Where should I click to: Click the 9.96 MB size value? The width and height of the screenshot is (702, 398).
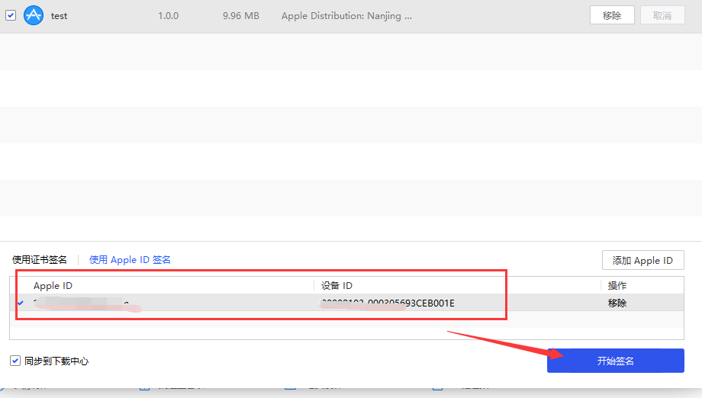tap(241, 16)
